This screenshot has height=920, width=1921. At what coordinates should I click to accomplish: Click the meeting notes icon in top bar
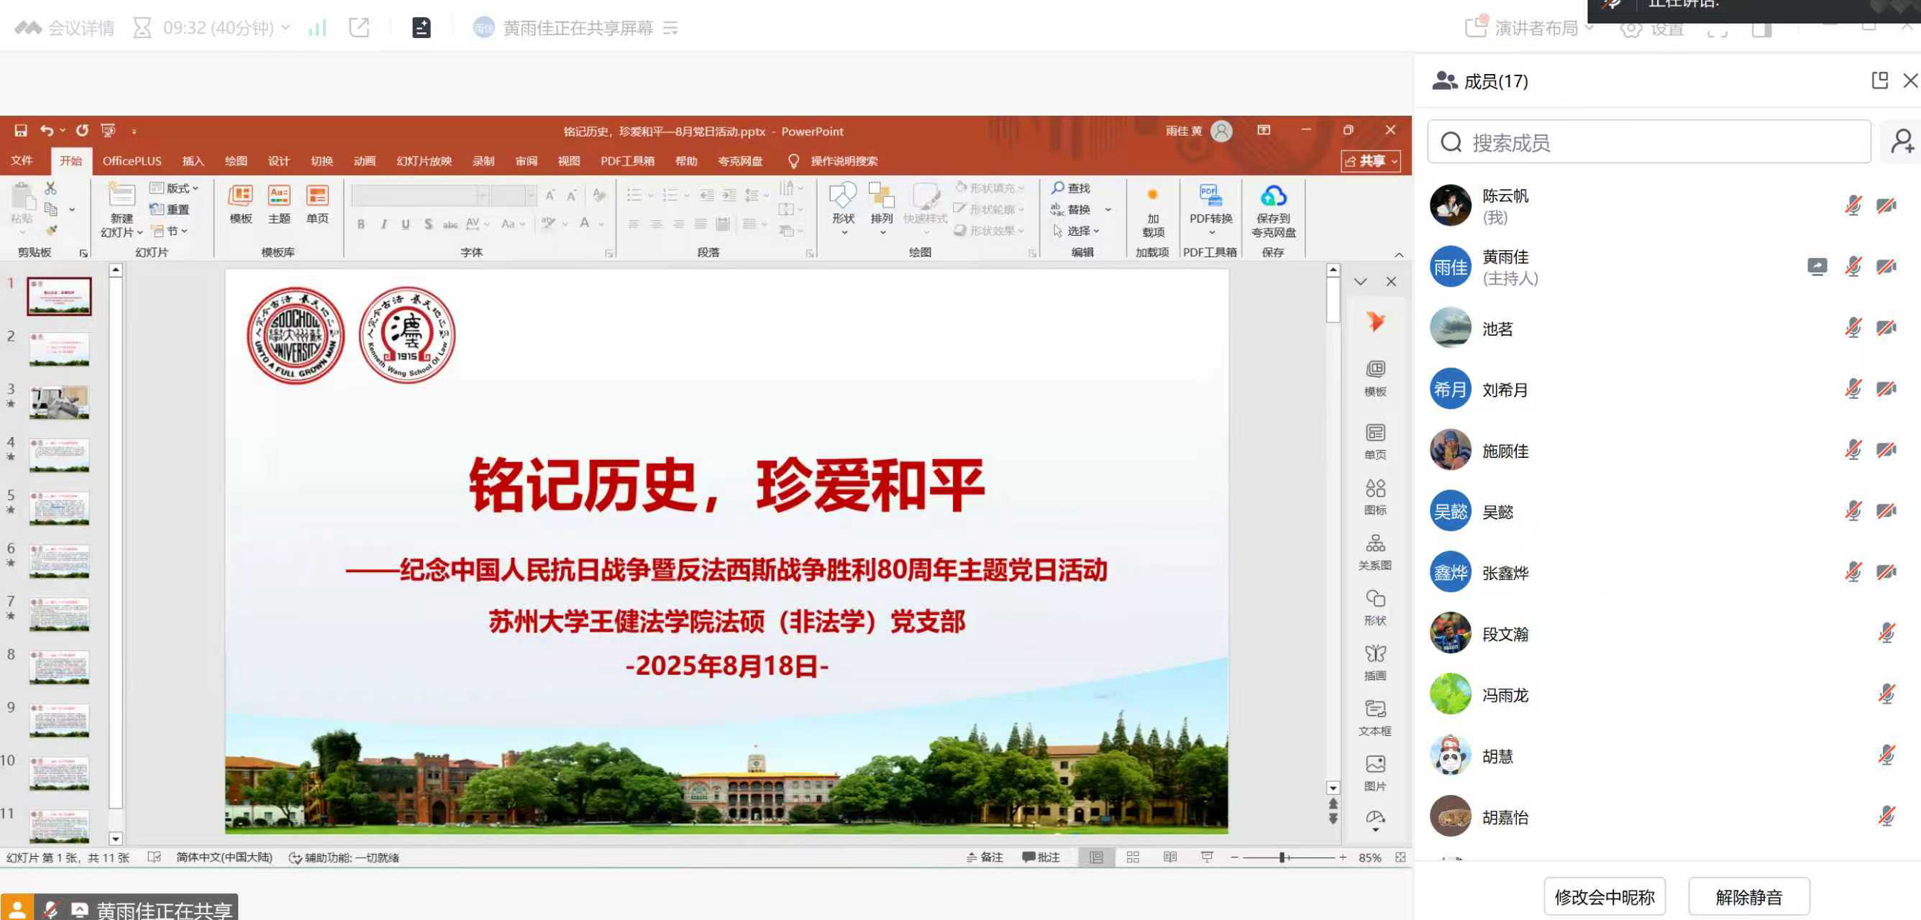(421, 28)
